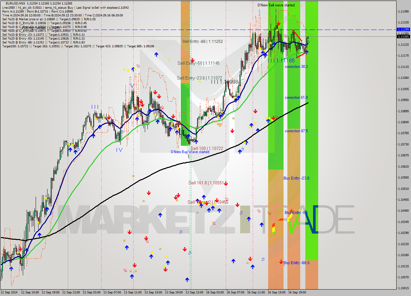The height and width of the screenshot is (296, 411).
Task: Select '13 Sep 03:00' on the time axis
Action: pos(92,292)
